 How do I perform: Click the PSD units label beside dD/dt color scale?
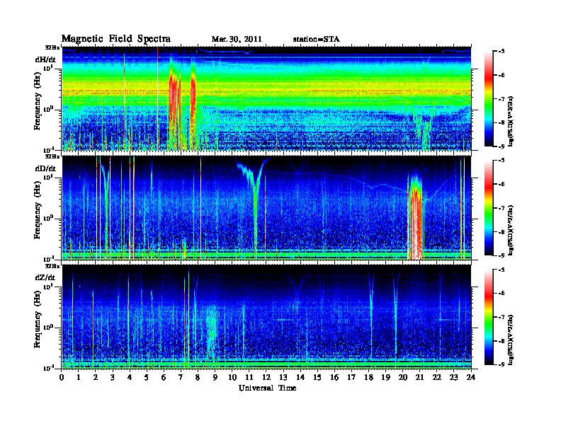coord(511,231)
